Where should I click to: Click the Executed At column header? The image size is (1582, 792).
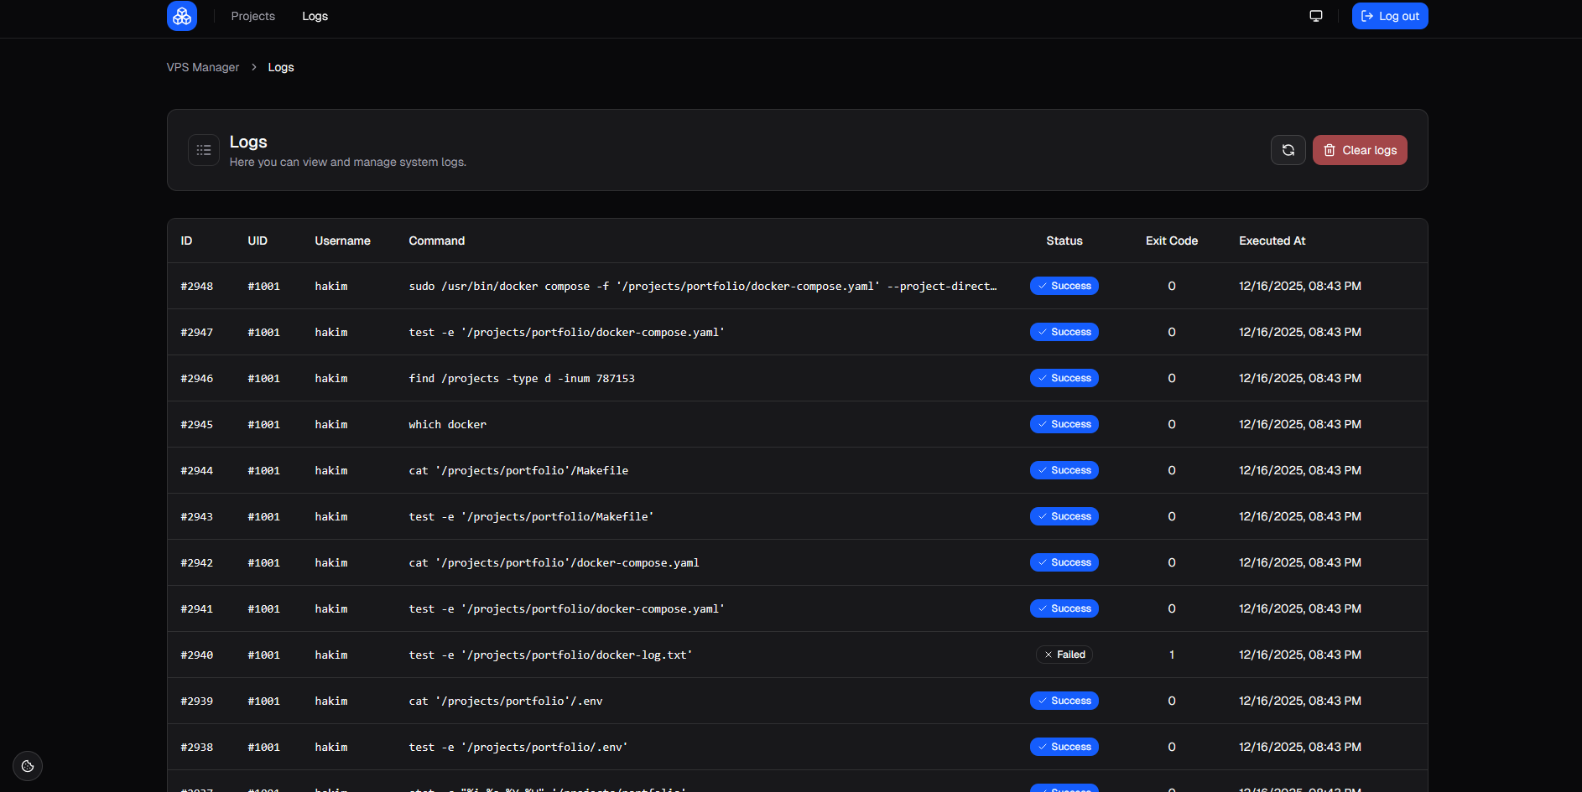pyautogui.click(x=1272, y=241)
